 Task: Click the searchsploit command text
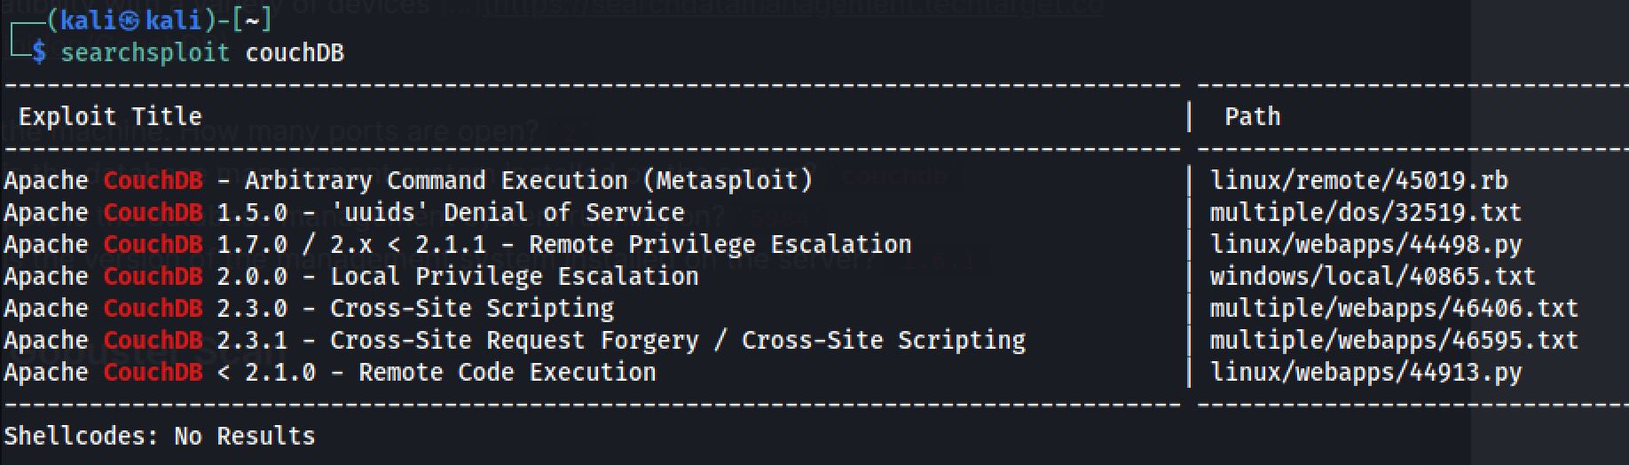(145, 53)
